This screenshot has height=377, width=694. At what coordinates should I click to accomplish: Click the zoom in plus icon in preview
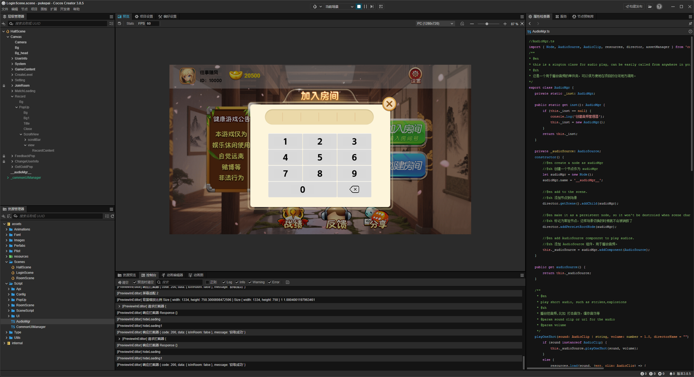coord(505,24)
